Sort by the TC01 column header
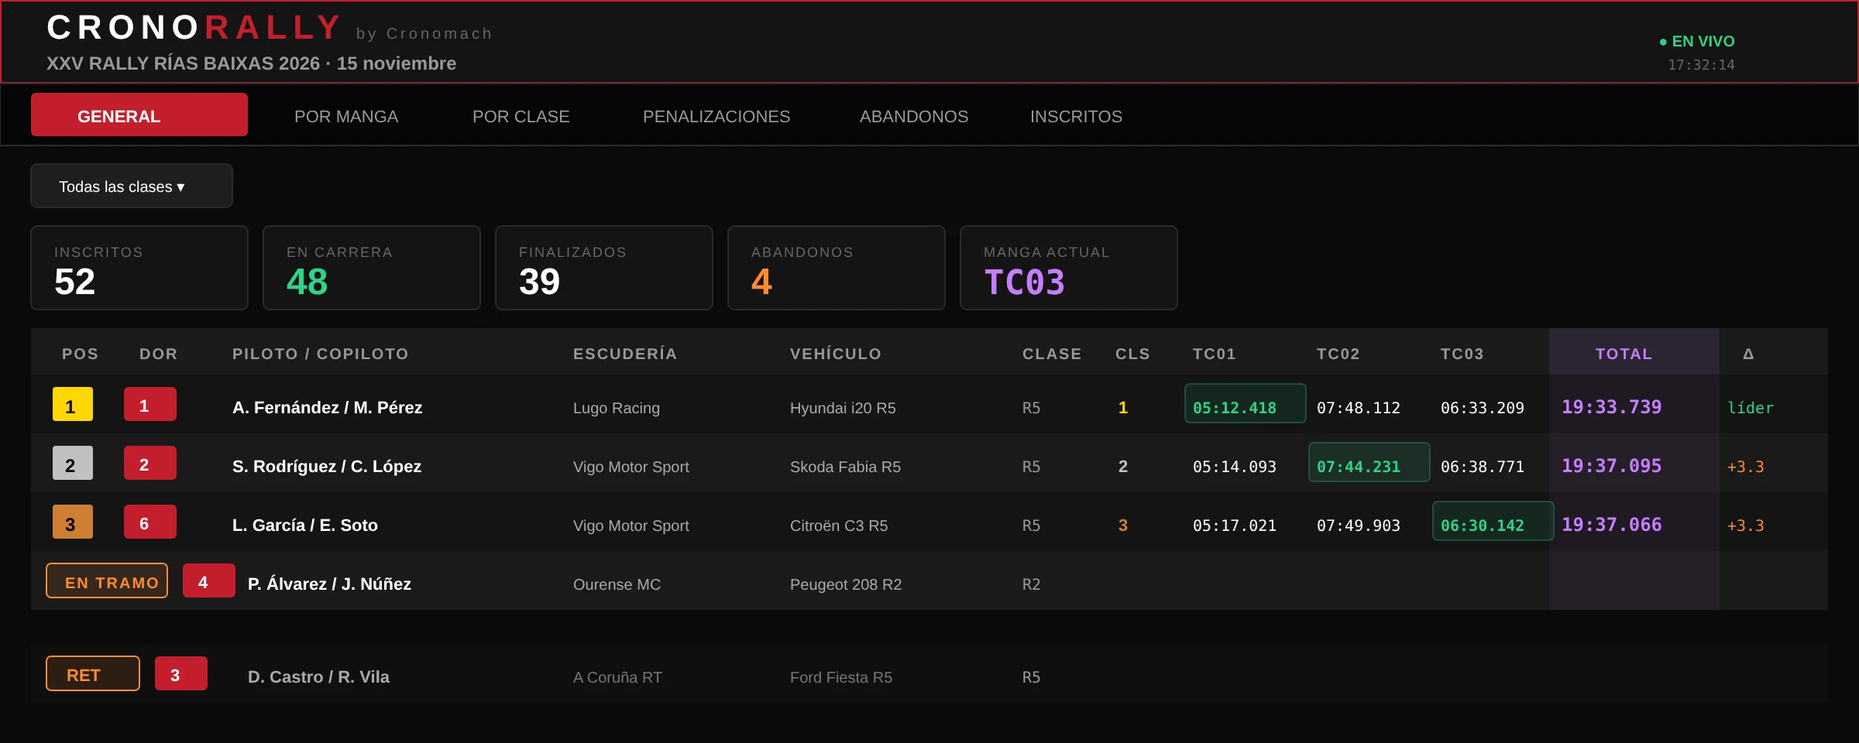The height and width of the screenshot is (743, 1859). tap(1215, 354)
